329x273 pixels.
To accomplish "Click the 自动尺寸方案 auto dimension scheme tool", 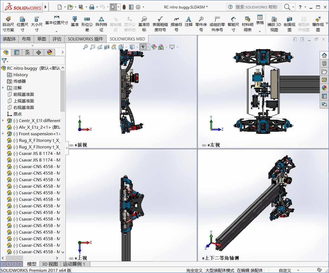I will pyautogui.click(x=8, y=24).
